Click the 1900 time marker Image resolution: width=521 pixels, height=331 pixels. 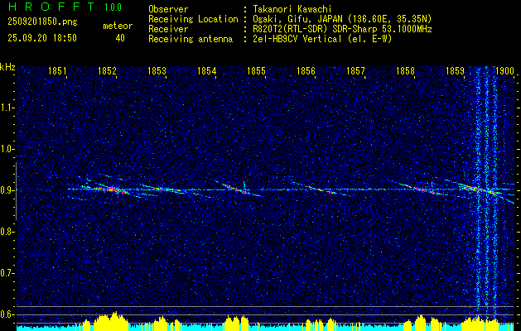[504, 70]
